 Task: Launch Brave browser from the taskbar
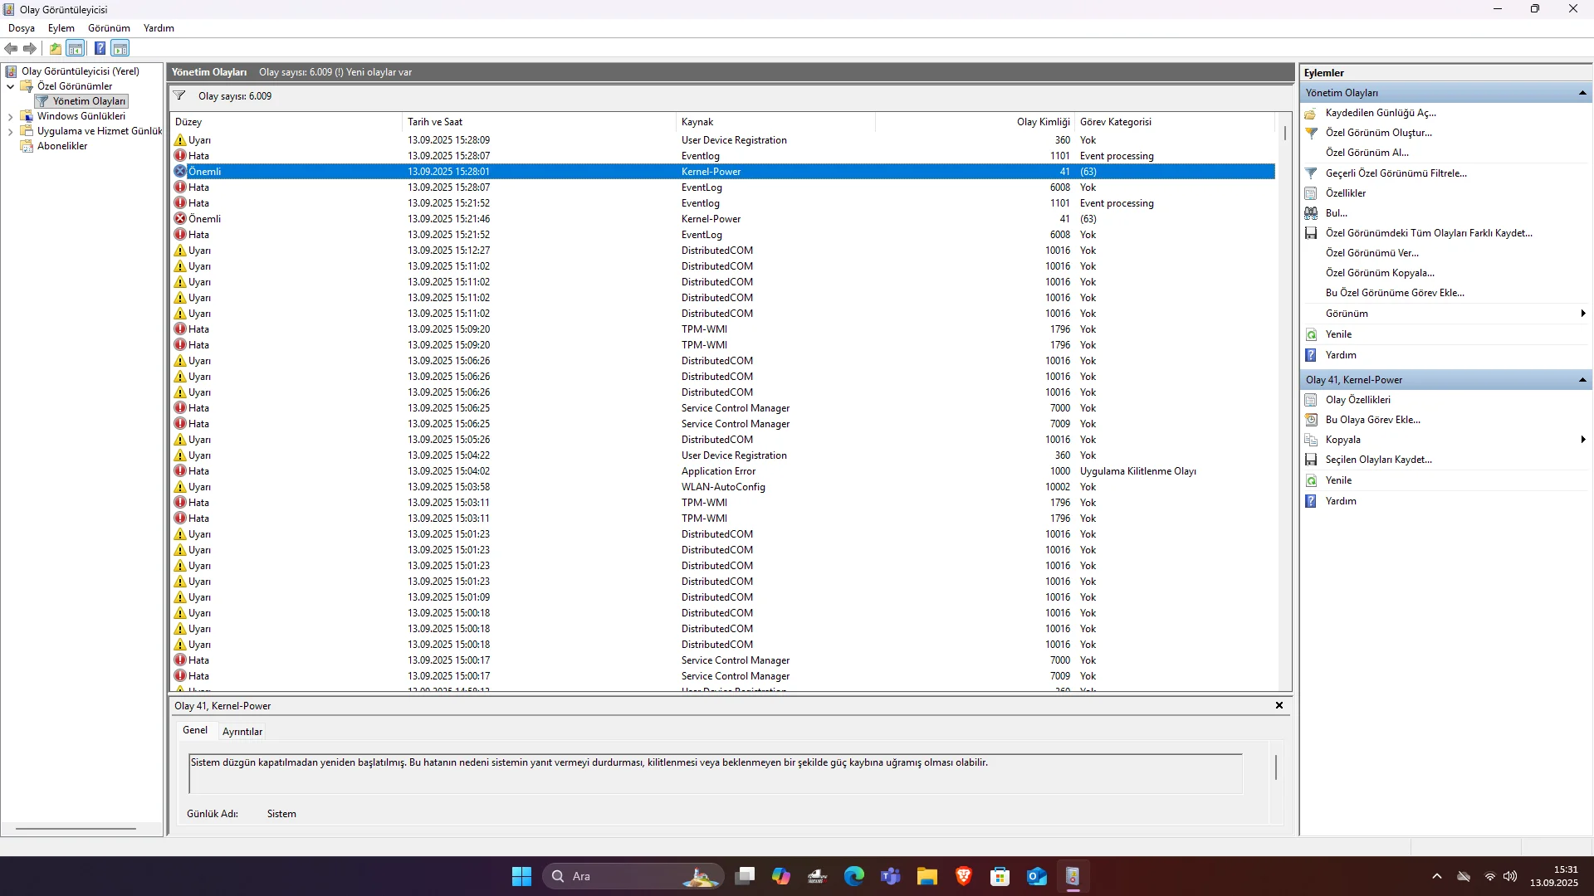963,876
